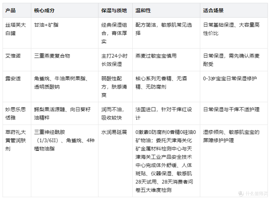
Task: Click the 角鲨烷、牛油果树果脂、透明质酸钠 cell
Action: (x=64, y=86)
